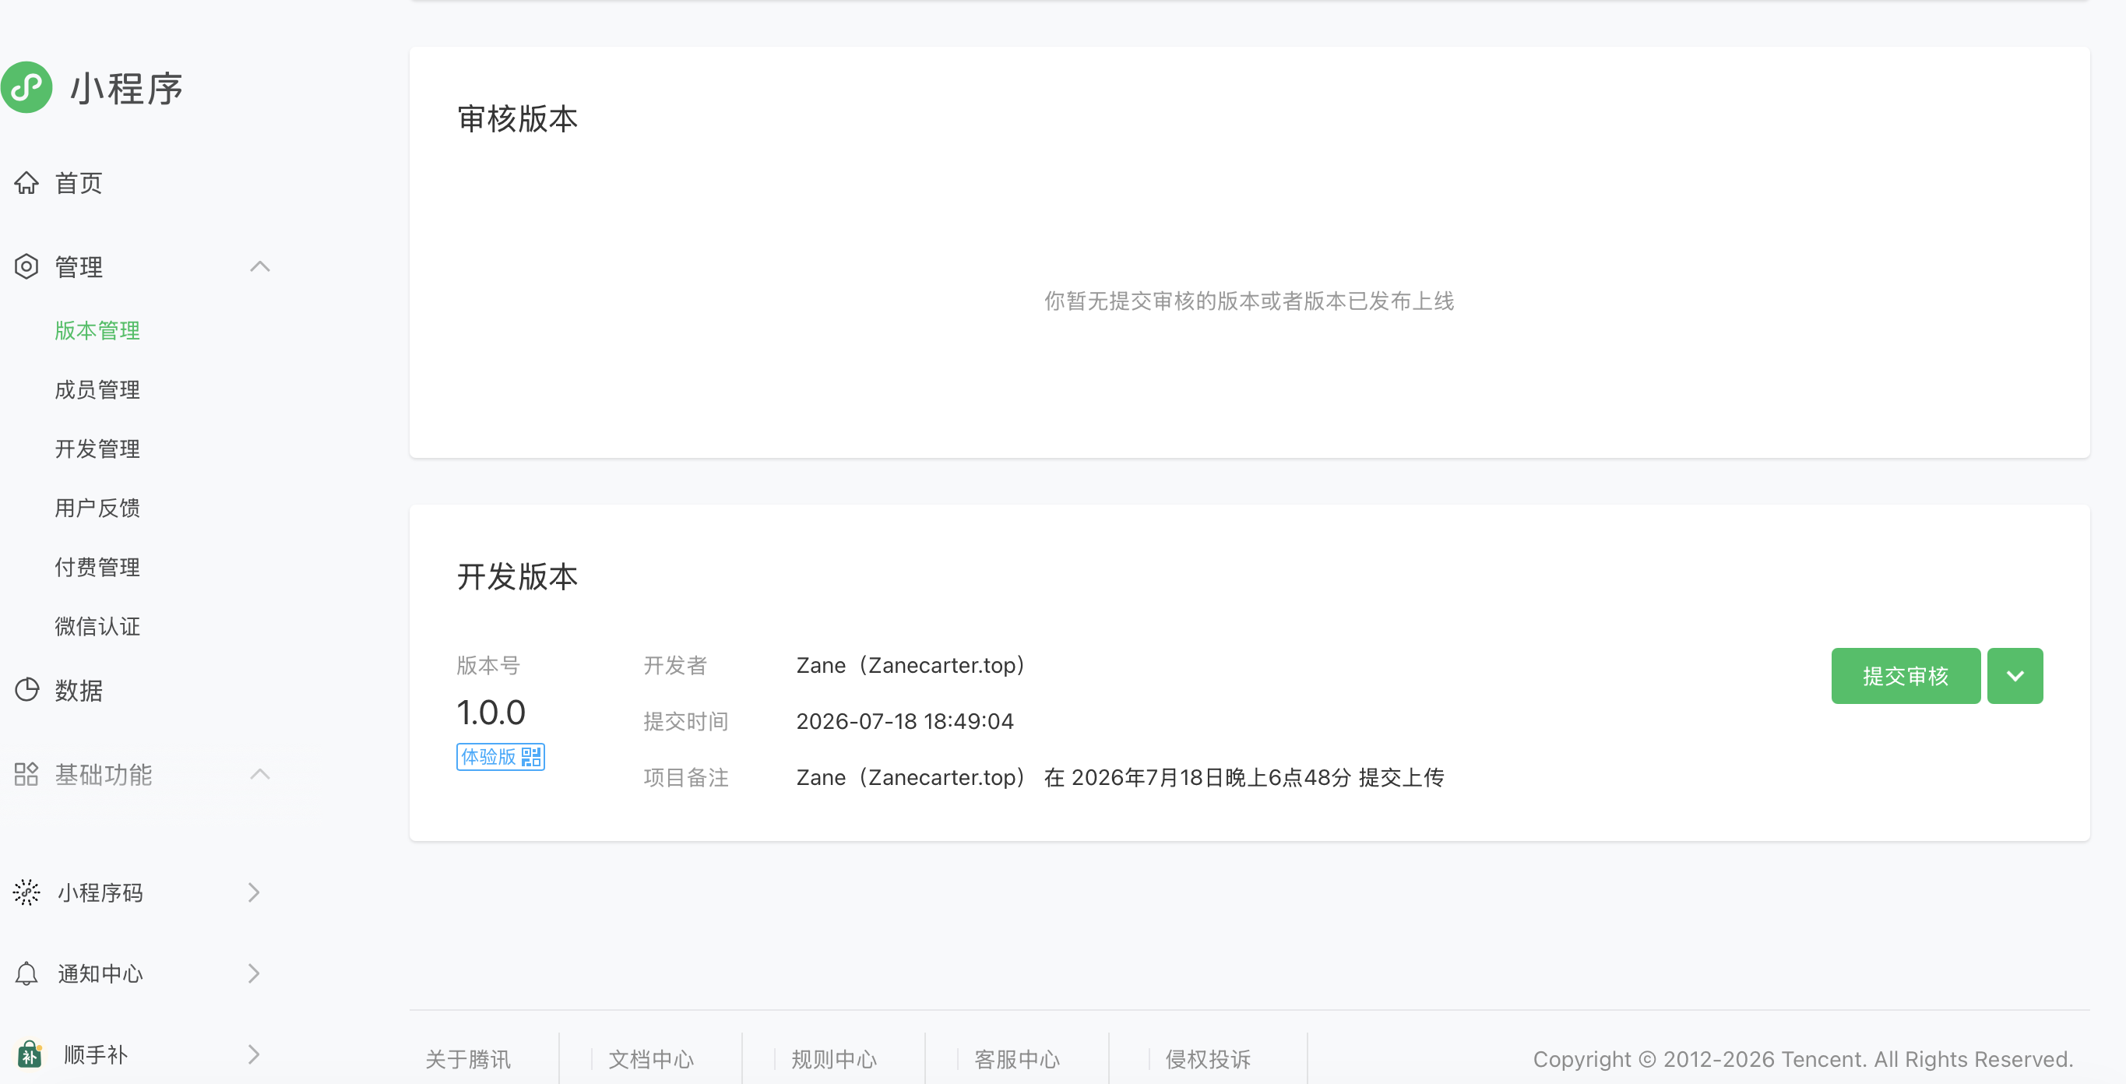2126x1084 pixels.
Task: Open the 文档中心 footer link
Action: click(651, 1059)
